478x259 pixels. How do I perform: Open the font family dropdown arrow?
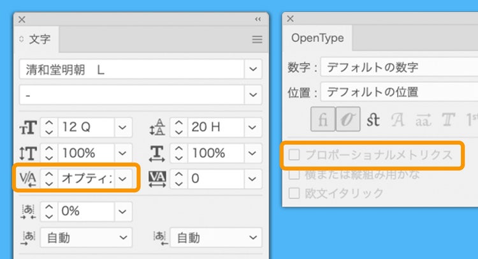click(x=253, y=70)
